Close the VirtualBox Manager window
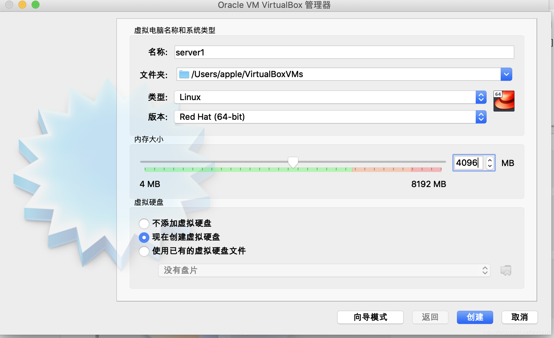This screenshot has height=338, width=554. point(9,5)
